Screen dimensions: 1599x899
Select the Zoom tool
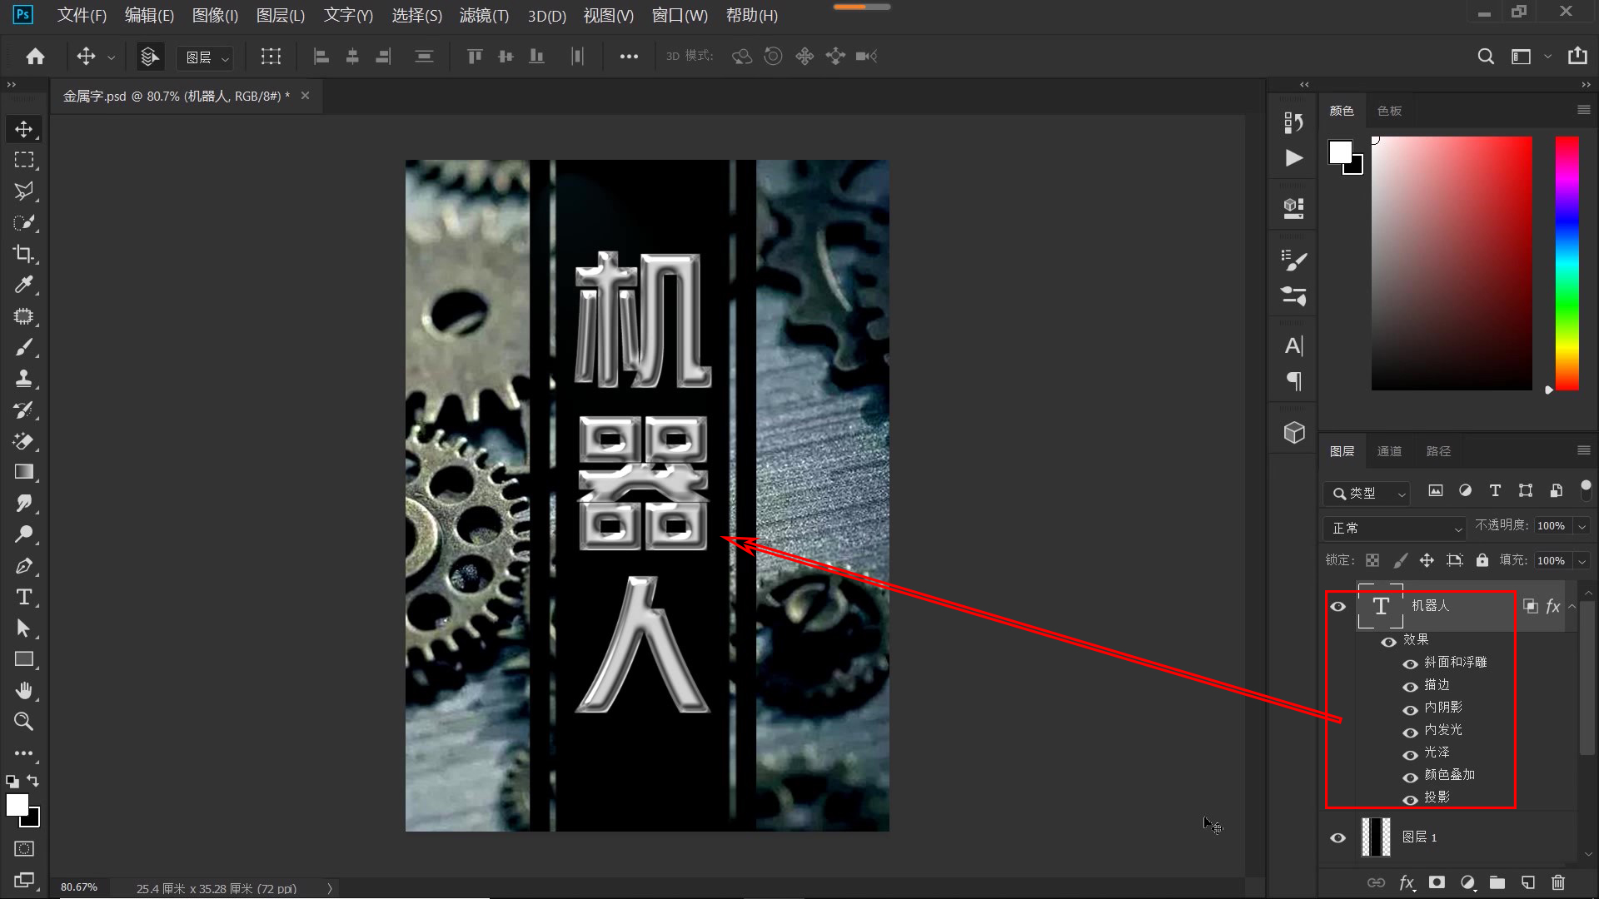coord(24,721)
